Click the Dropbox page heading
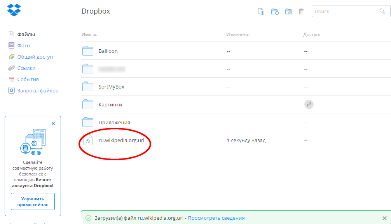 point(96,11)
